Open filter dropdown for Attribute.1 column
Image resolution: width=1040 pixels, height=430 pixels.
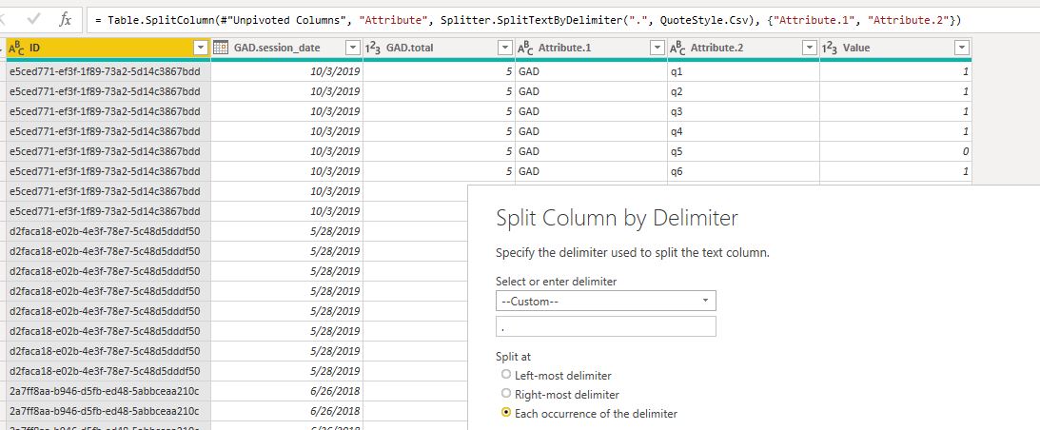657,48
